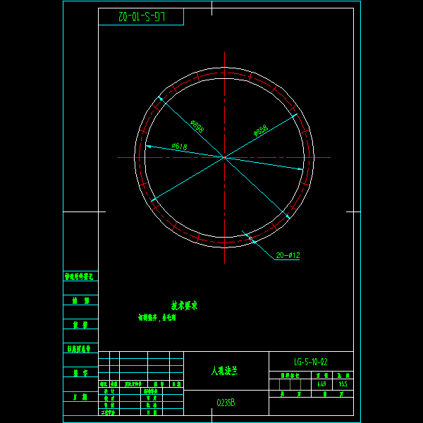The width and height of the screenshot is (423, 423).
Task: Click the cyan arrowhead at the ø618 dimension
Action: click(x=148, y=146)
